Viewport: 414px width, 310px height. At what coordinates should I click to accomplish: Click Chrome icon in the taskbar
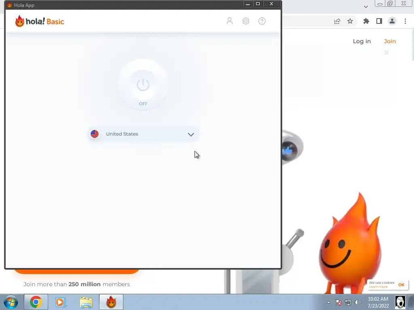(x=36, y=302)
